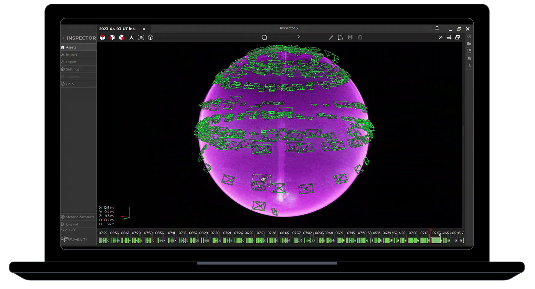
Task: Open the notifications bell
Action: (437, 28)
